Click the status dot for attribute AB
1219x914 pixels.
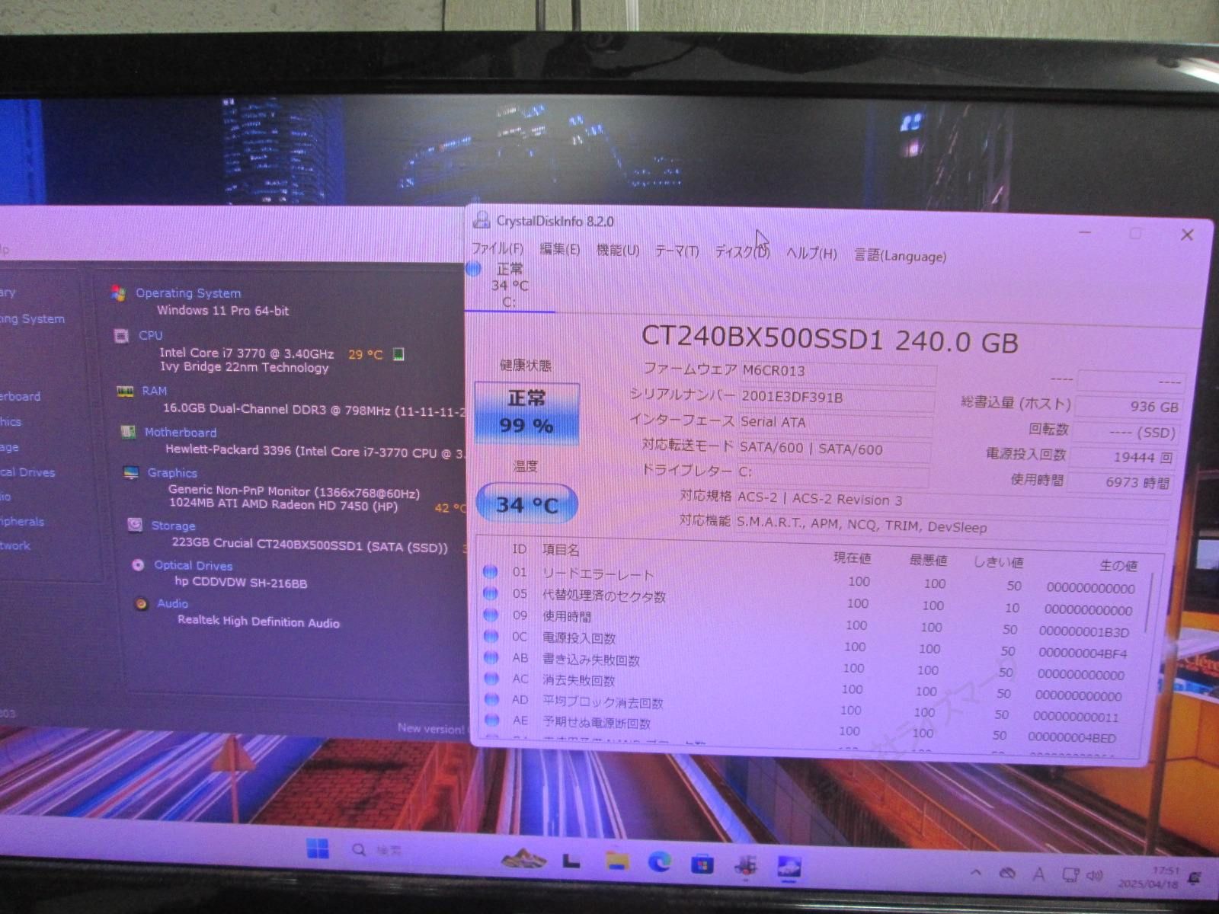tap(492, 657)
